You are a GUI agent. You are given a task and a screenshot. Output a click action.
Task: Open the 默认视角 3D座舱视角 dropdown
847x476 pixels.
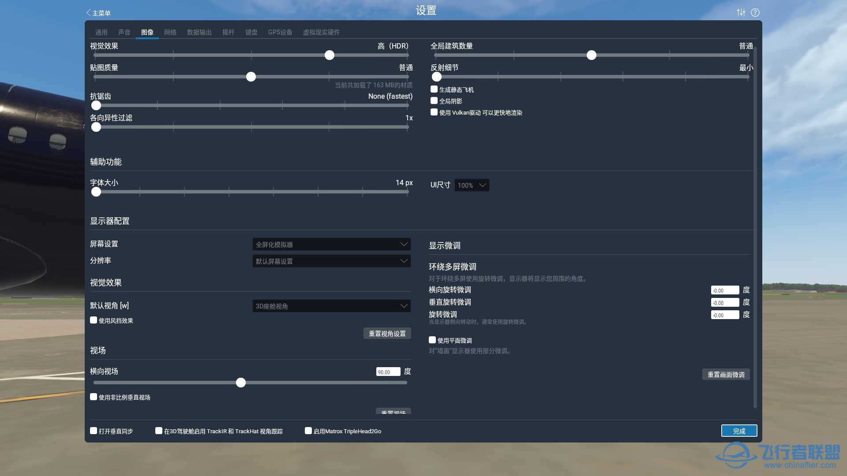pyautogui.click(x=332, y=306)
